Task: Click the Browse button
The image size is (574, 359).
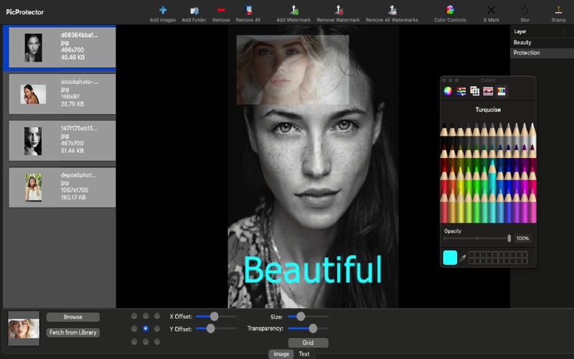Action: (x=73, y=317)
